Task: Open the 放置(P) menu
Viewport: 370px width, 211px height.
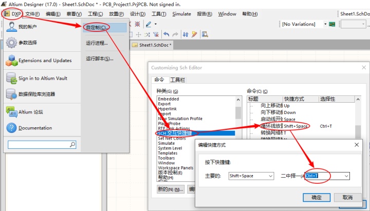Action: point(116,14)
